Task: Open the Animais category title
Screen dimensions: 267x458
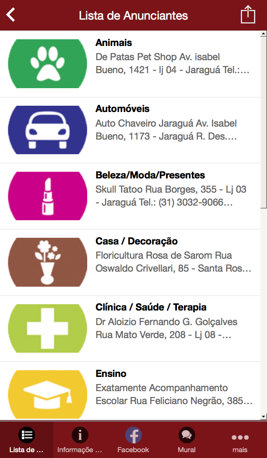Action: click(114, 43)
